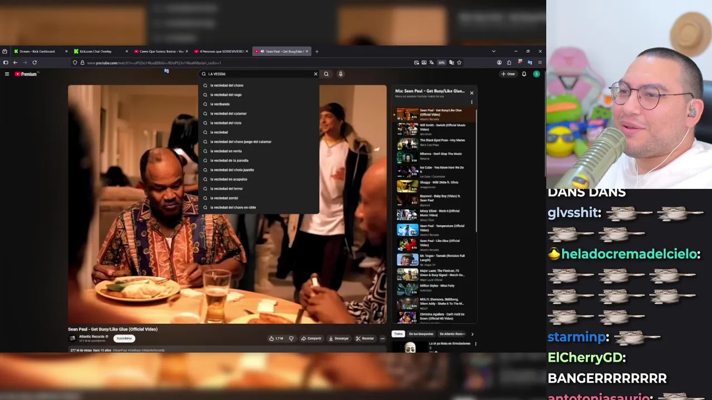Screen dimensions: 712x400
Task: Go back with the browser back arrow
Action: click(x=15, y=62)
